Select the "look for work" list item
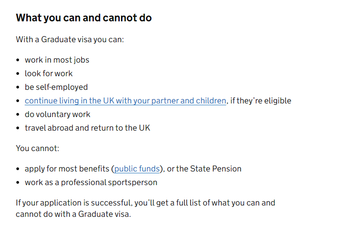The image size is (351, 230). coord(49,73)
